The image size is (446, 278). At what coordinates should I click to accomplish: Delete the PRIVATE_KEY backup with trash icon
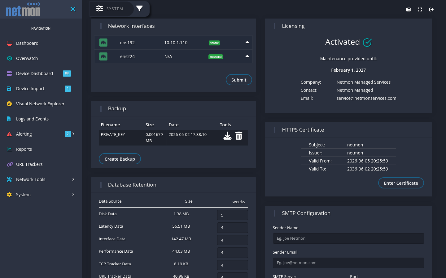tap(239, 136)
